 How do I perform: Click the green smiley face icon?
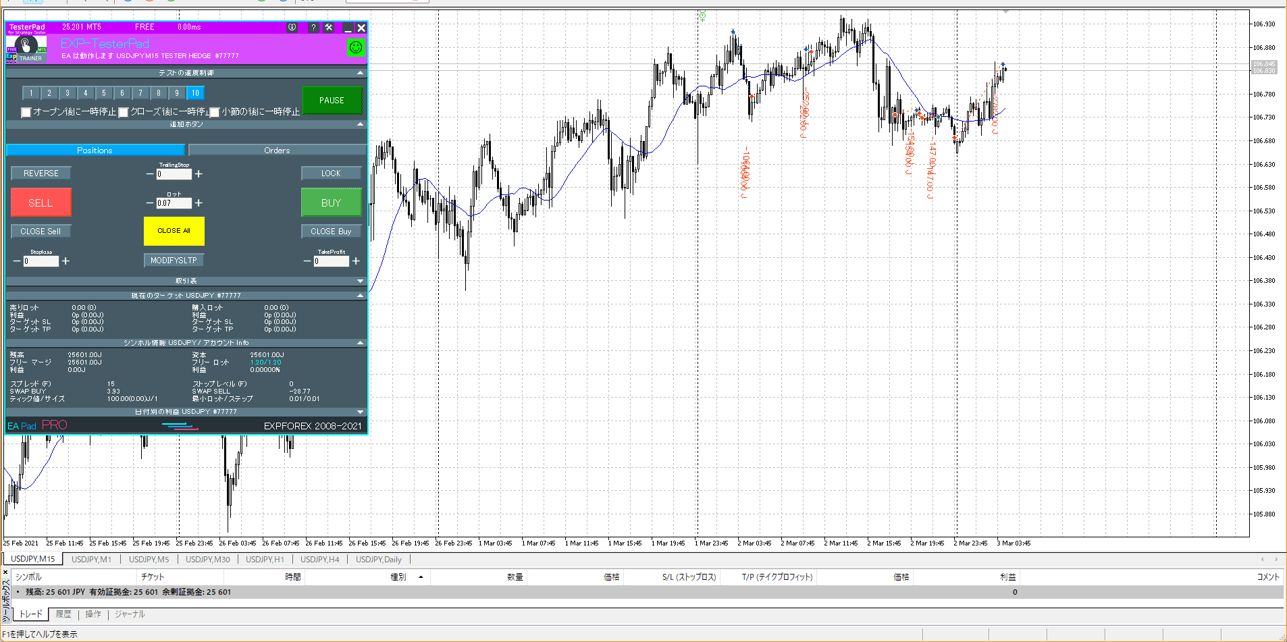(355, 47)
